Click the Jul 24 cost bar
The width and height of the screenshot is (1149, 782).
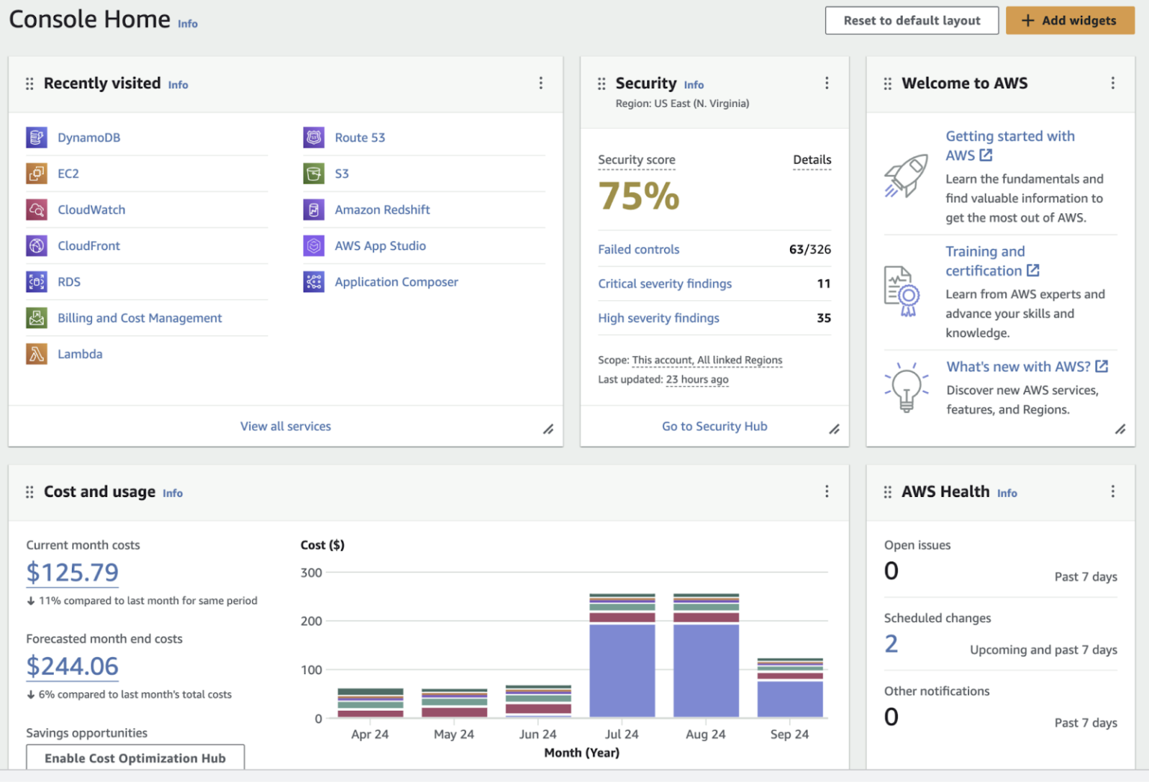click(622, 656)
